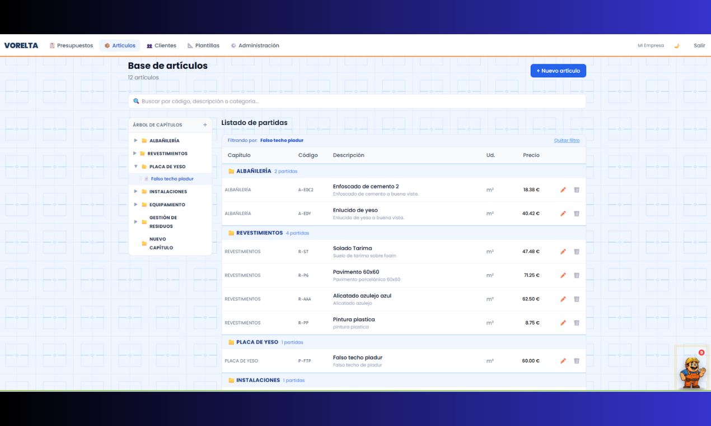Click the price 40.42 €

tap(531, 214)
